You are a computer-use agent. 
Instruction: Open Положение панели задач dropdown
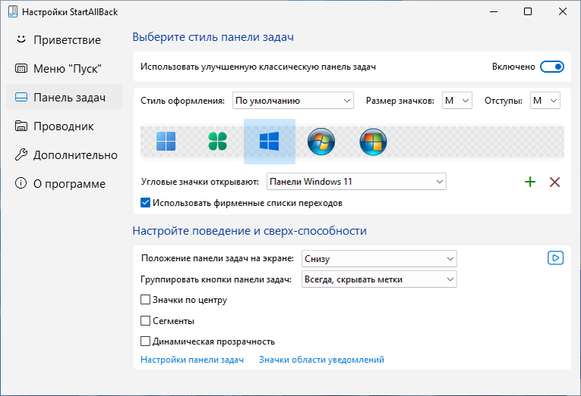pos(379,258)
